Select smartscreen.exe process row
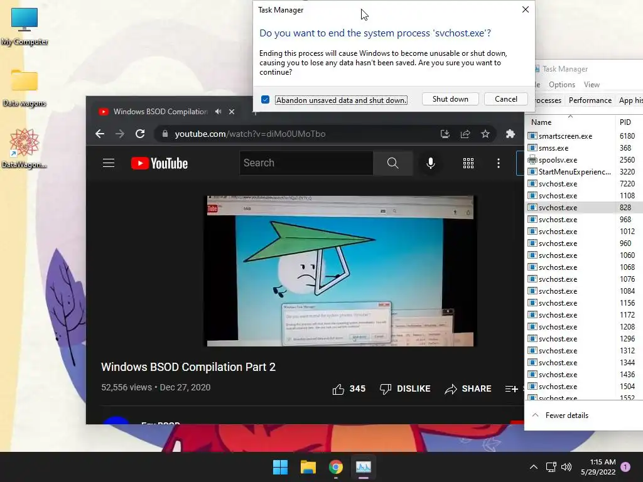Image resolution: width=643 pixels, height=482 pixels. [585, 136]
